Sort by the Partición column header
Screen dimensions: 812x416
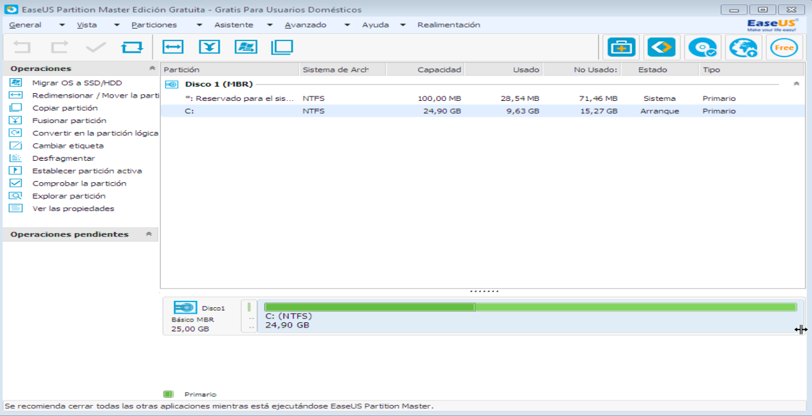pos(230,69)
